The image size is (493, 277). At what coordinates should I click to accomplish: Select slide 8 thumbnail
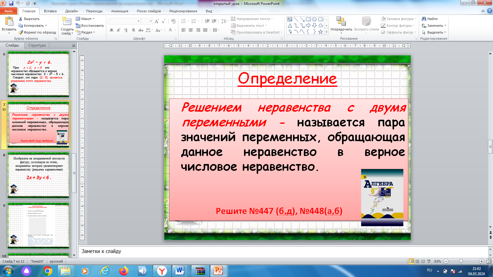39,175
